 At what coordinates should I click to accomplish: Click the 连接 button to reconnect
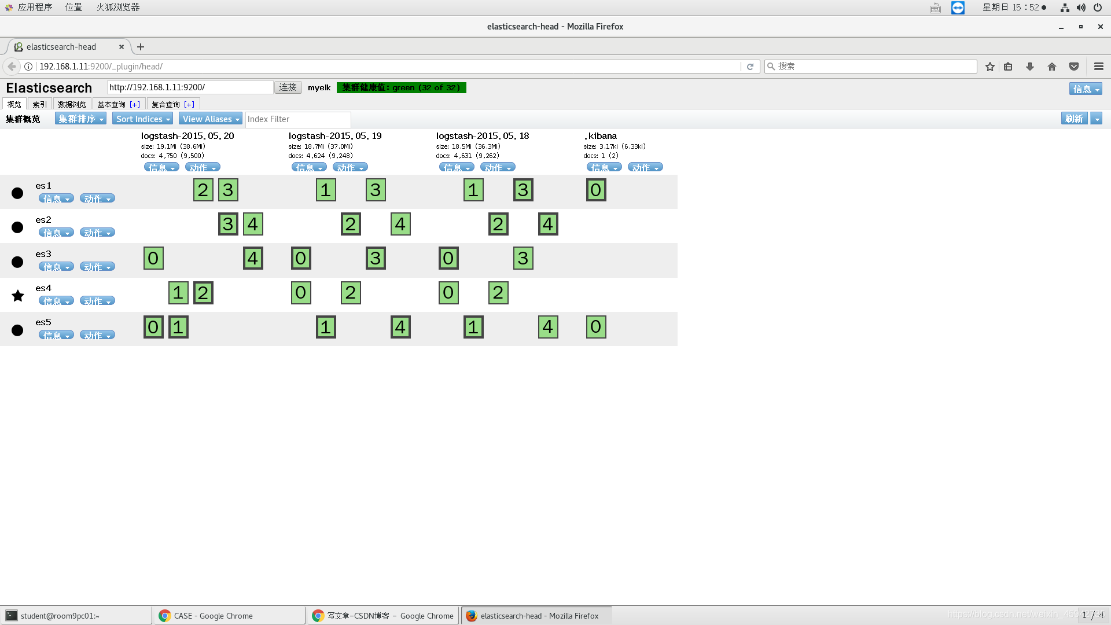click(x=287, y=87)
